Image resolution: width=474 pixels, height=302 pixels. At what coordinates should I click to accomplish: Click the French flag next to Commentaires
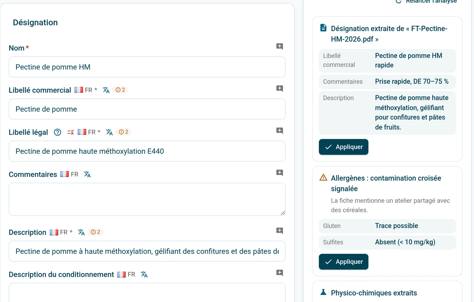tap(64, 174)
